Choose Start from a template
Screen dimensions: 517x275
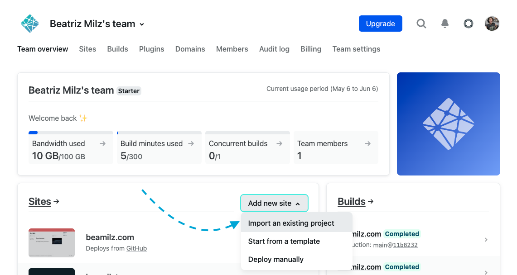pos(297,241)
